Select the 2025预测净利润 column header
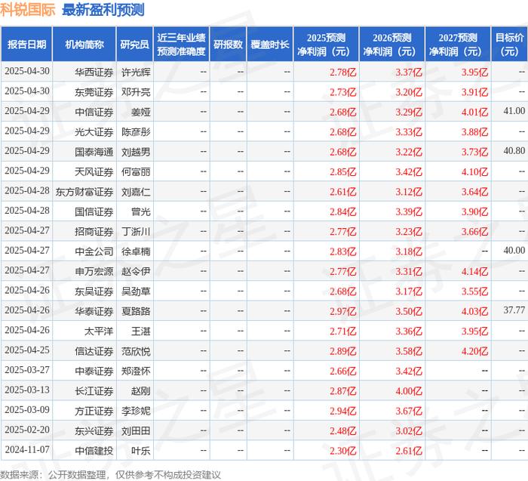528x481 pixels. (326, 45)
